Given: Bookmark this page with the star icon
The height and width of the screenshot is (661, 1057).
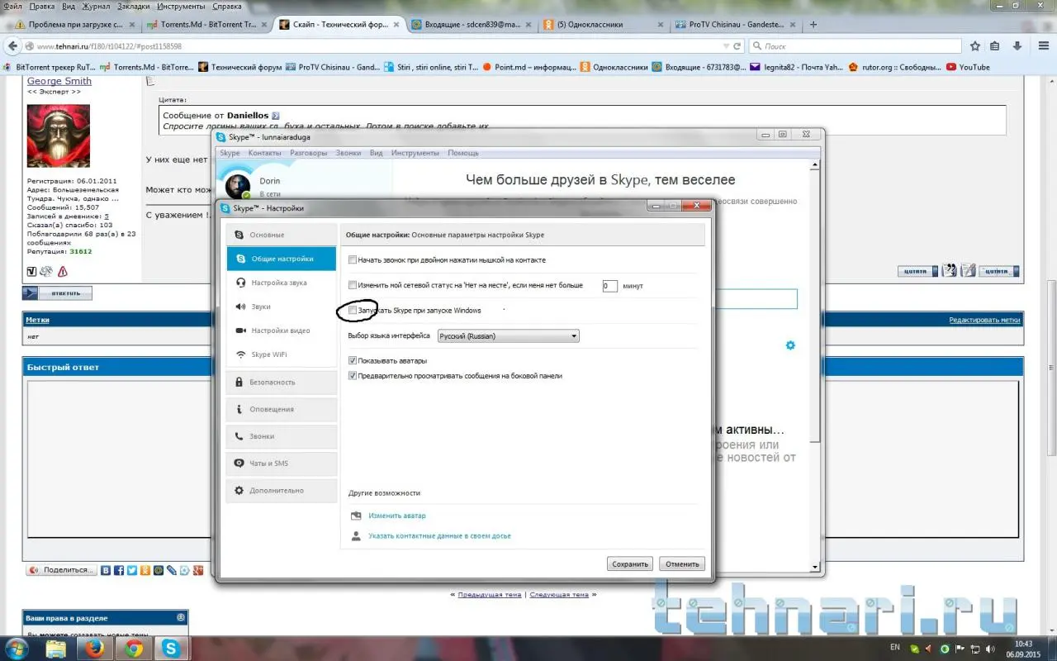Looking at the screenshot, I should (x=975, y=46).
